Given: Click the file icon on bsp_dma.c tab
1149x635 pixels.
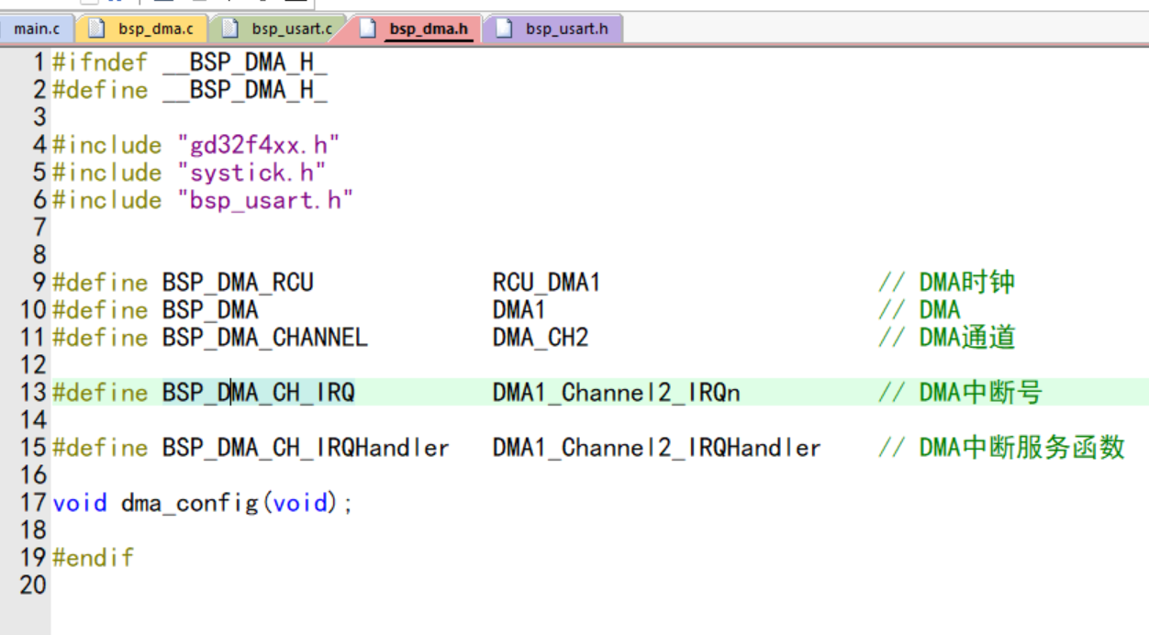Looking at the screenshot, I should [97, 28].
